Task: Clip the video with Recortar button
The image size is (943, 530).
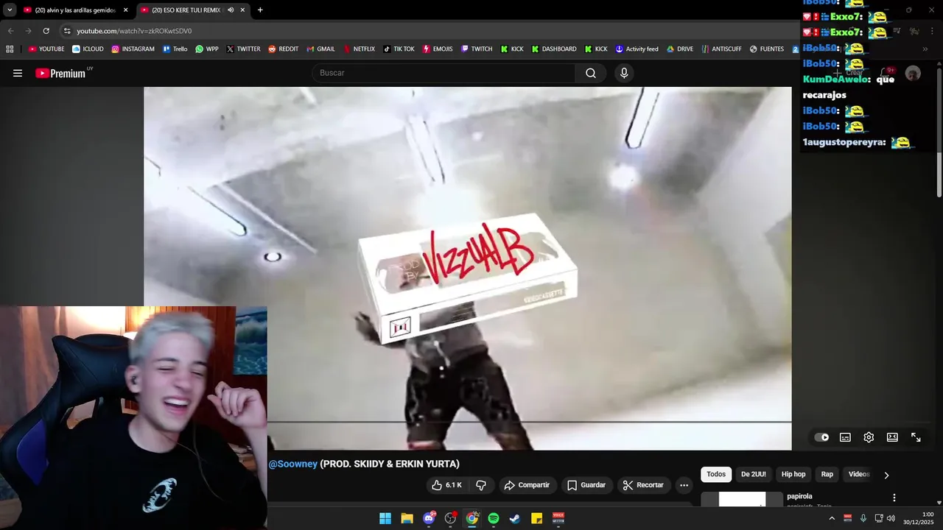Action: (643, 485)
